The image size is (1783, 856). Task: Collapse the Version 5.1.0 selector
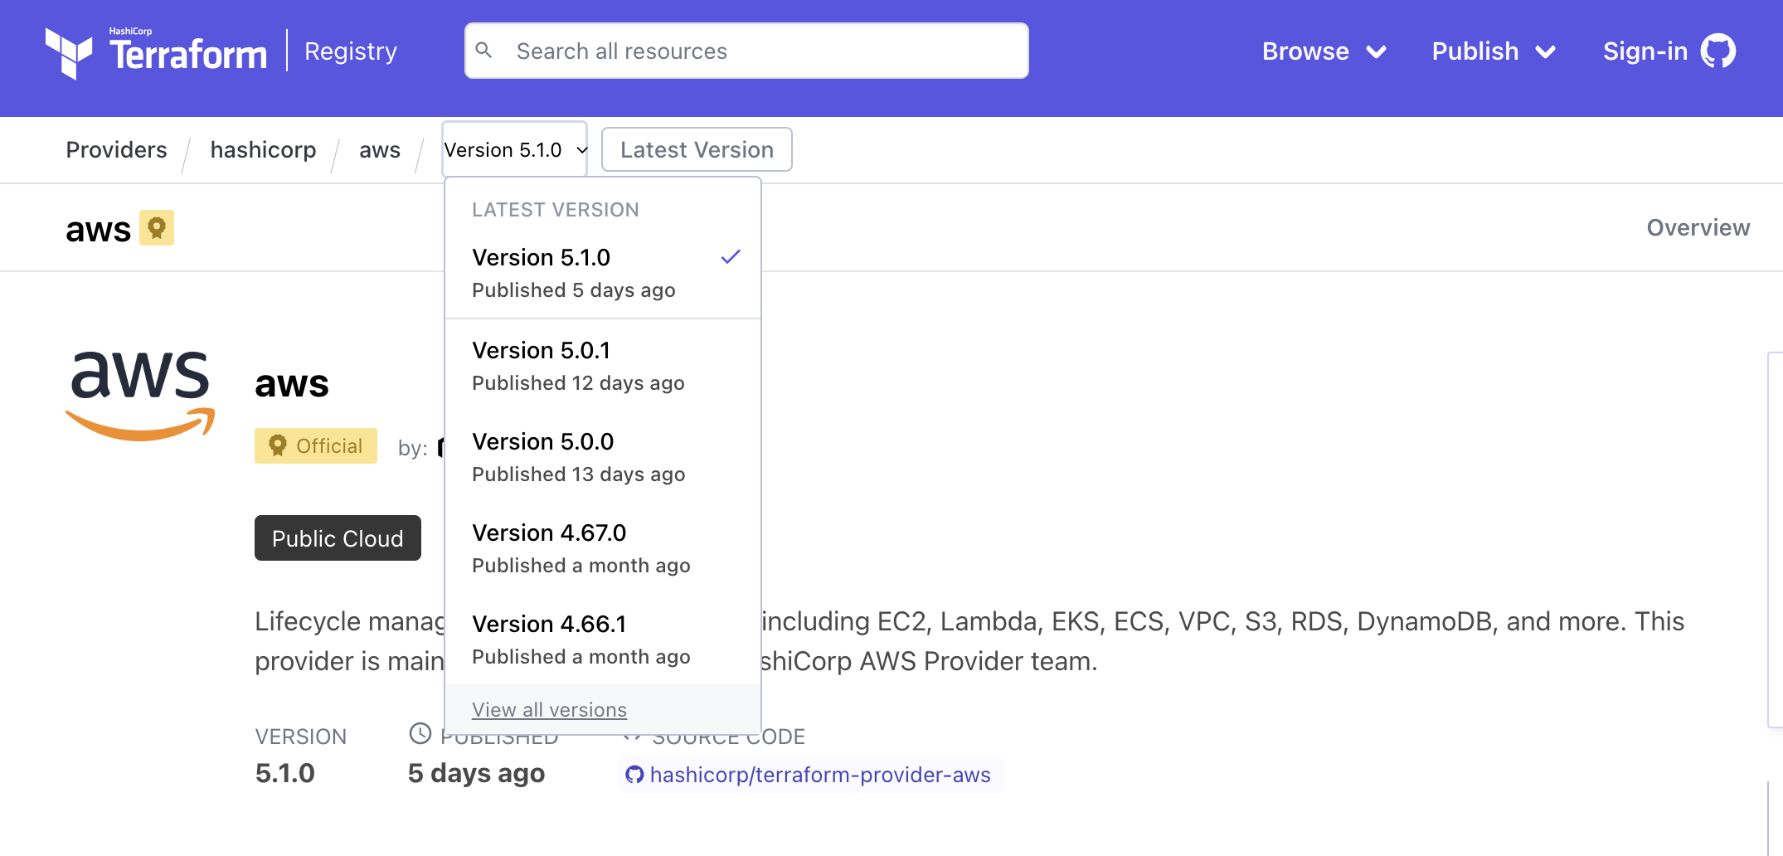(515, 149)
